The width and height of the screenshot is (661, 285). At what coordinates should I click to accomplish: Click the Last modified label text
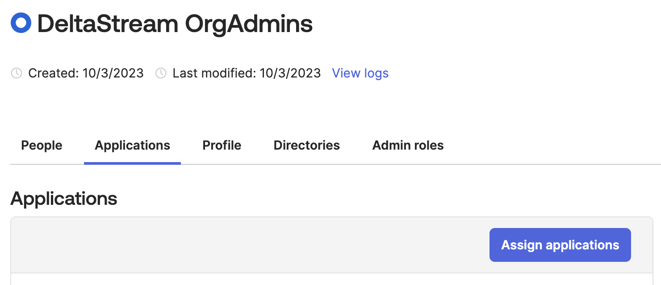click(x=214, y=73)
